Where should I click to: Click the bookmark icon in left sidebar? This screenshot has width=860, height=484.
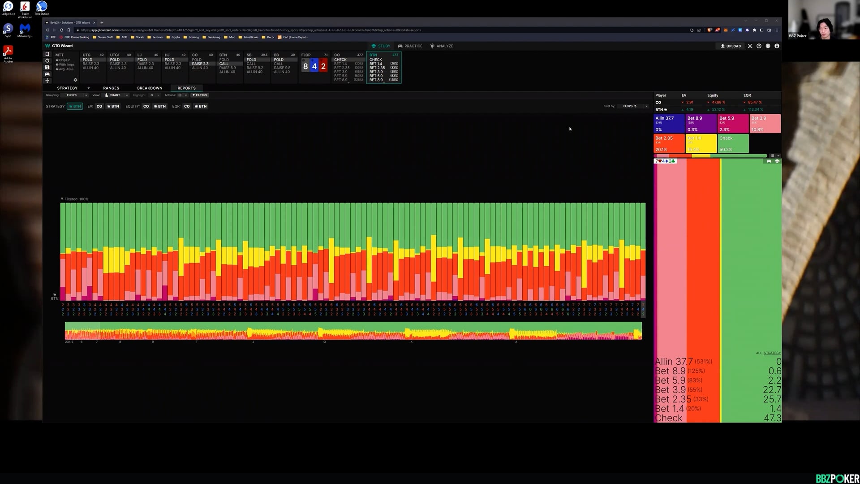click(47, 54)
